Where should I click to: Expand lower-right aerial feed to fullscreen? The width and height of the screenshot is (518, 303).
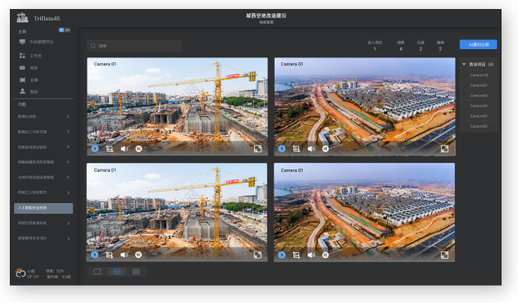tap(445, 255)
